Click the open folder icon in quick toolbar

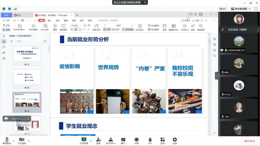click(x=14, y=20)
